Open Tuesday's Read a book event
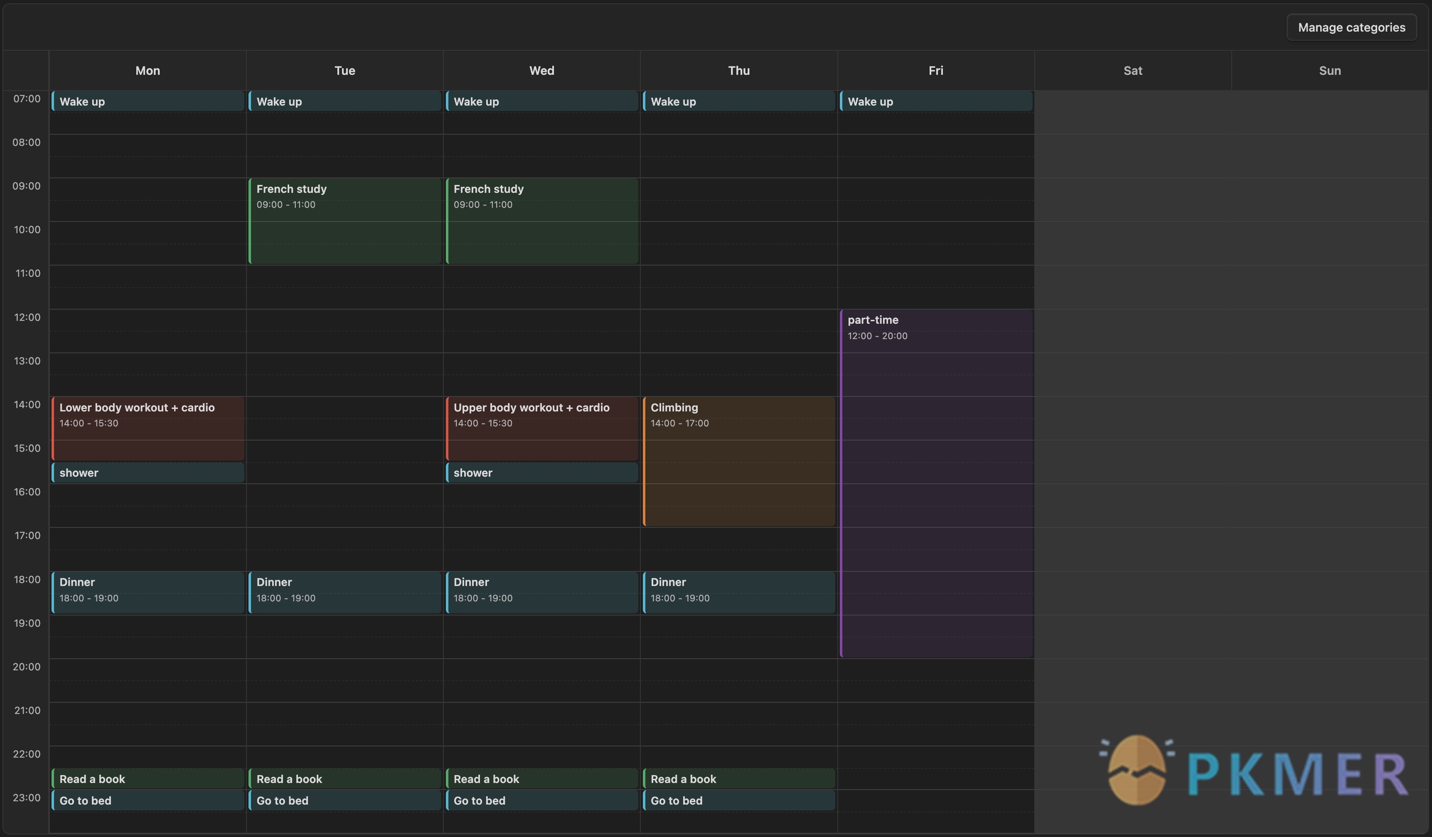This screenshot has height=837, width=1432. click(345, 778)
